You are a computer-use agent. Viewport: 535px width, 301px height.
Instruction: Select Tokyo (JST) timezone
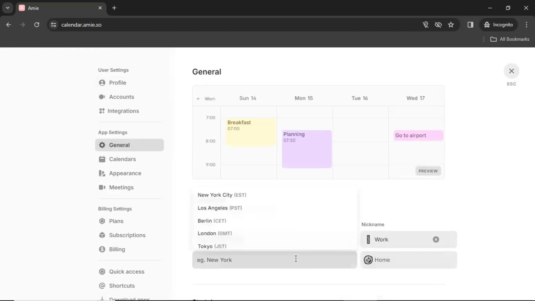pos(212,246)
